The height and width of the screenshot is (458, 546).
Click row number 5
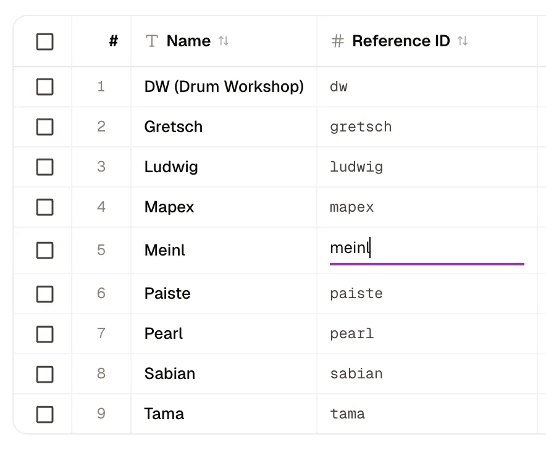point(101,250)
